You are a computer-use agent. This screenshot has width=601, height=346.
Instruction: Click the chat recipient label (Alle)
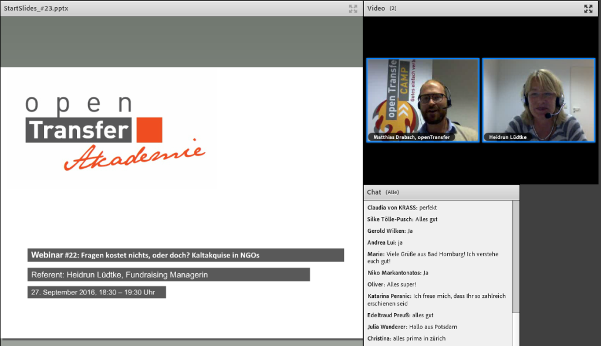[x=392, y=192]
